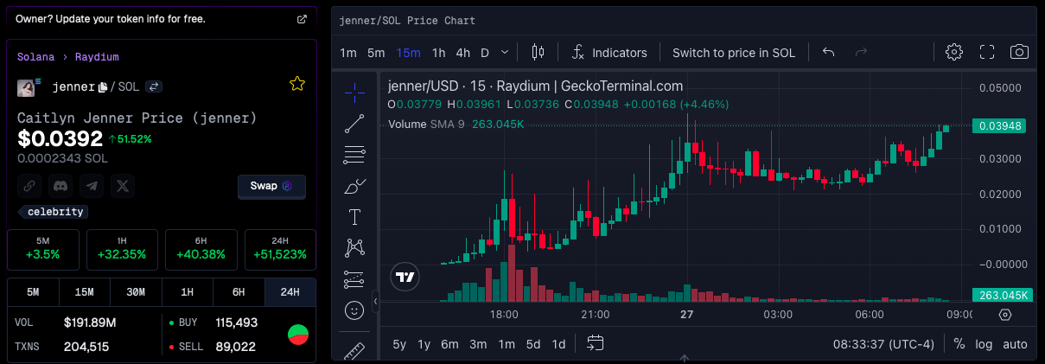Select the 5m chart interval
This screenshot has width=1045, height=364.
(x=376, y=53)
